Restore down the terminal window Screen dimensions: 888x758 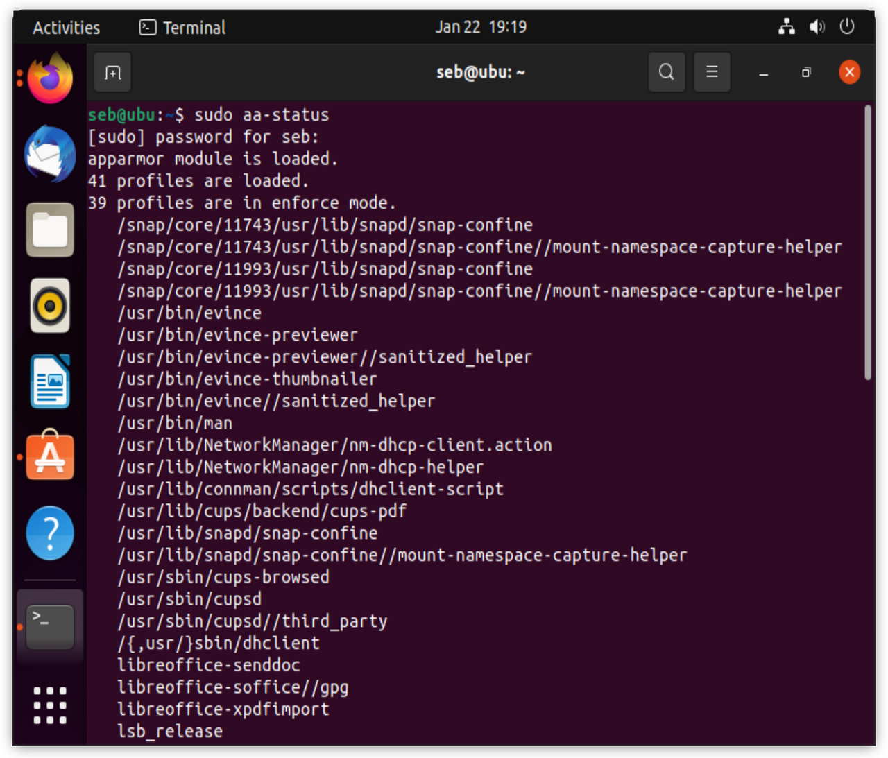(806, 72)
